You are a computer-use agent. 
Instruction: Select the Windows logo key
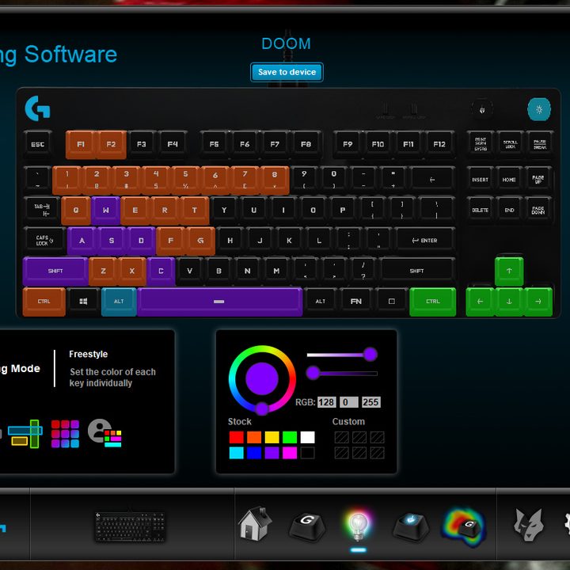83,302
